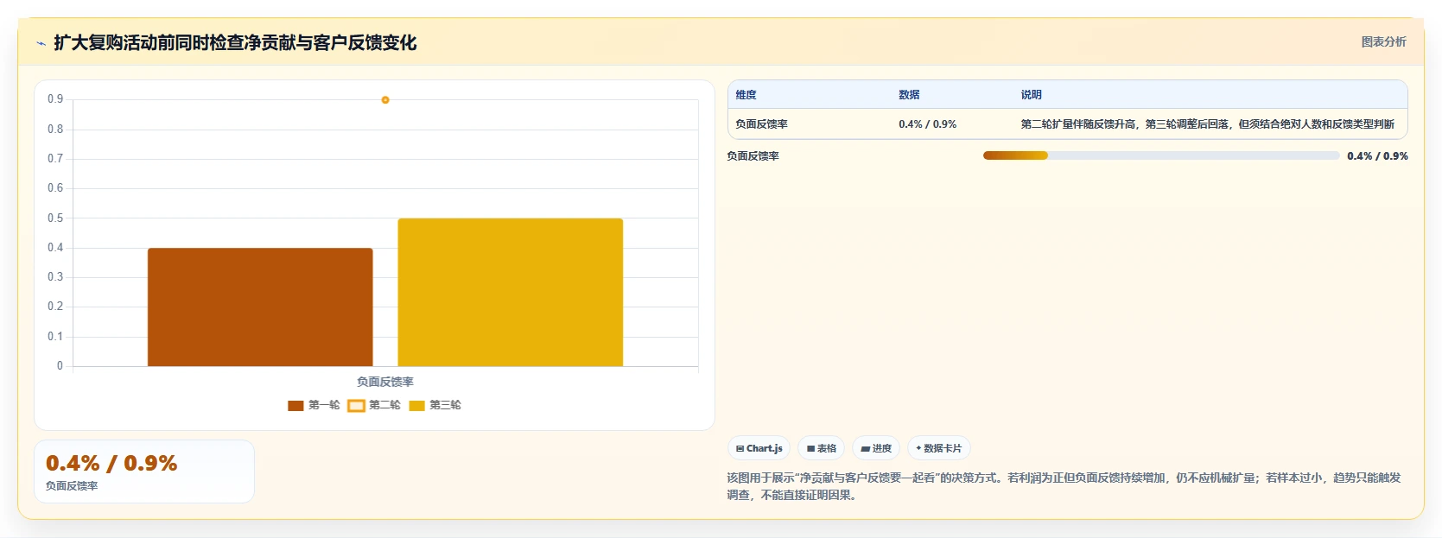Select the Chart.js tag chip
The height and width of the screenshot is (538, 1442).
759,448
